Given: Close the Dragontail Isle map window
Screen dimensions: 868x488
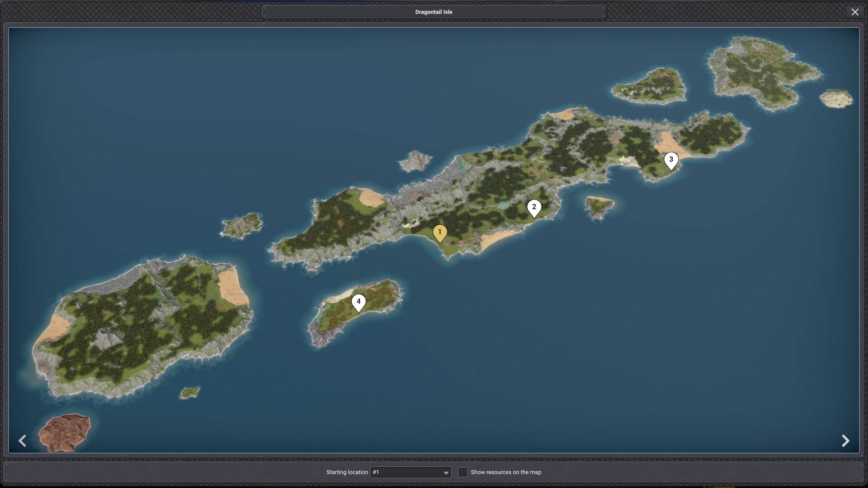Looking at the screenshot, I should pyautogui.click(x=855, y=12).
